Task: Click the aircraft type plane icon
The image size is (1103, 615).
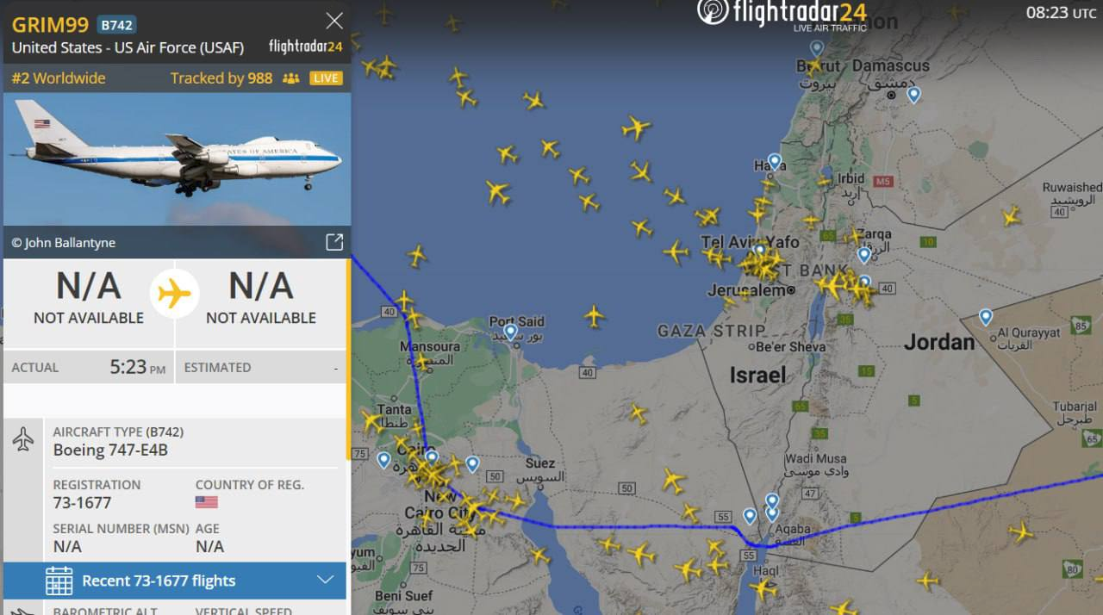Action: pyautogui.click(x=23, y=440)
